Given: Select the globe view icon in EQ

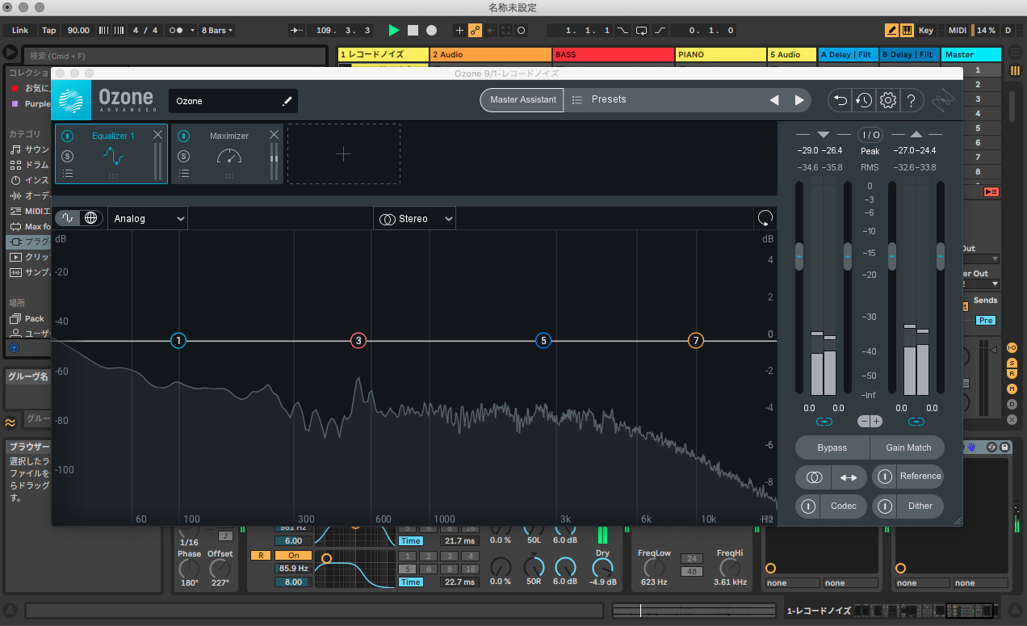Looking at the screenshot, I should [91, 218].
